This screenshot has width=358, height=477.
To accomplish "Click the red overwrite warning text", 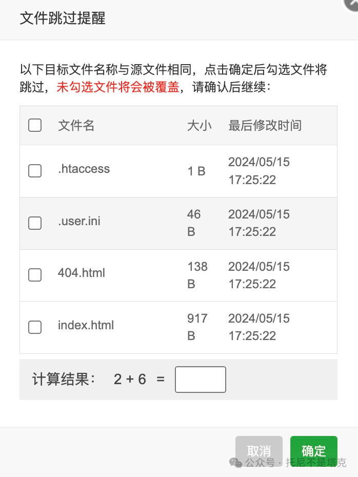I will pyautogui.click(x=118, y=87).
